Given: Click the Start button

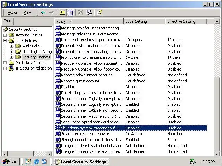Looking at the screenshot, I should [10, 162].
